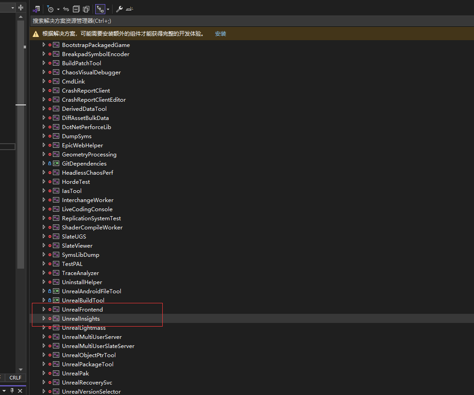Open the bottom panel window options dropdown
The height and width of the screenshot is (395, 474).
(4, 391)
